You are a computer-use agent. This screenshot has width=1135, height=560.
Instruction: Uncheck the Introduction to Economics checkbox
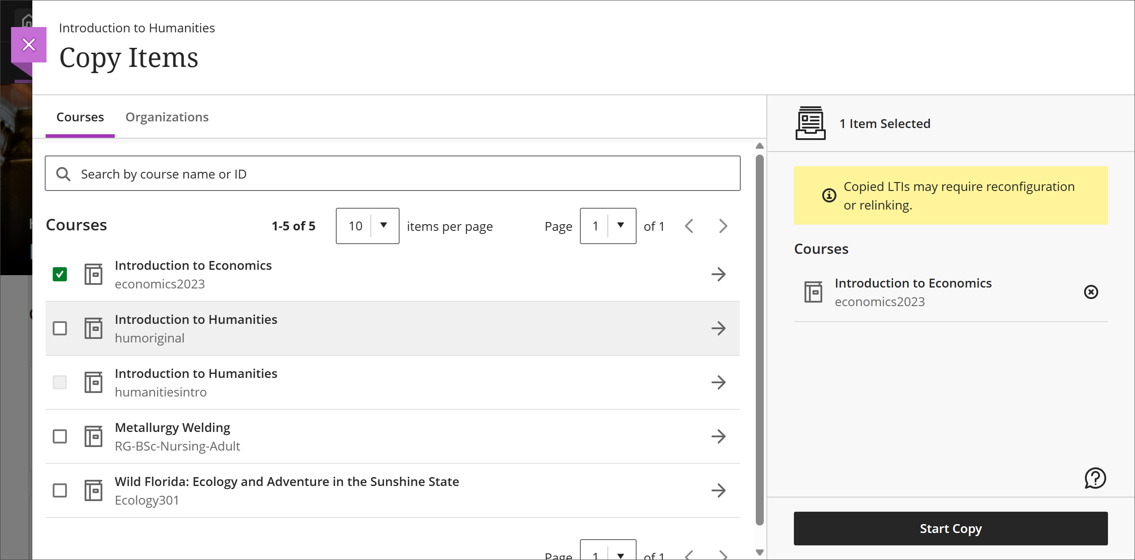(x=60, y=274)
